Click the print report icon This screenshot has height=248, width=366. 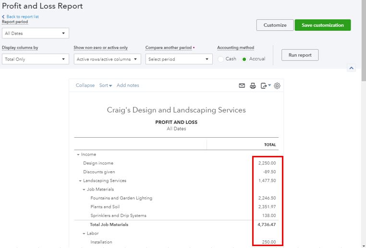pyautogui.click(x=253, y=85)
